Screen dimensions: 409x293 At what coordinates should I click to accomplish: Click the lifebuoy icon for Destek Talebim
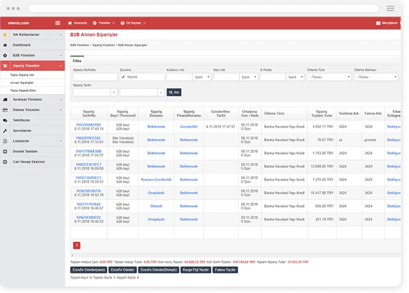[5, 151]
